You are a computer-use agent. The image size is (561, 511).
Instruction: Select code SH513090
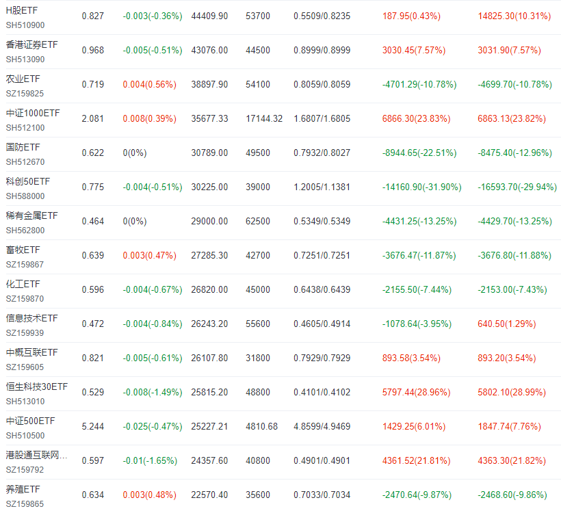point(25,60)
